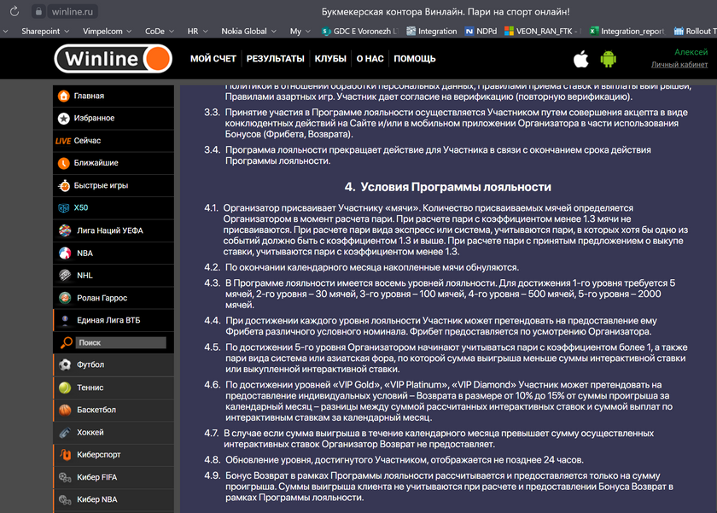Select NBA in the sidebar

tap(114, 253)
